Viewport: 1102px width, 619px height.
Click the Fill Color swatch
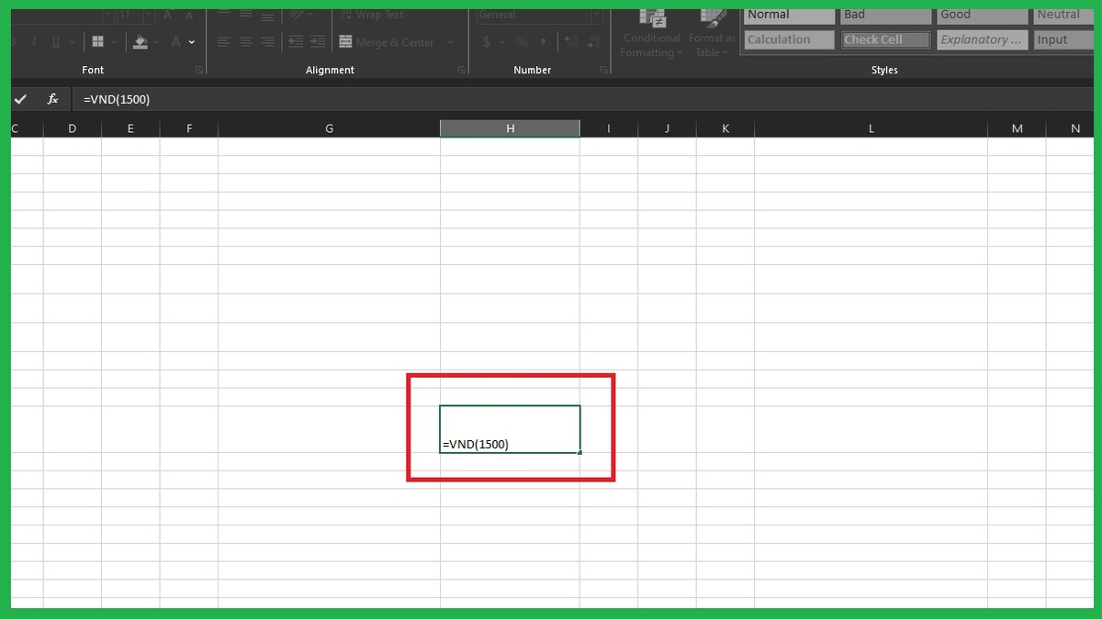tap(138, 41)
